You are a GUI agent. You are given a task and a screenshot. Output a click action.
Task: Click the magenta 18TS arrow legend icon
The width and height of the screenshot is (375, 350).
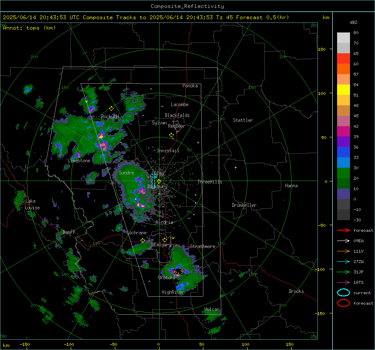point(343,283)
